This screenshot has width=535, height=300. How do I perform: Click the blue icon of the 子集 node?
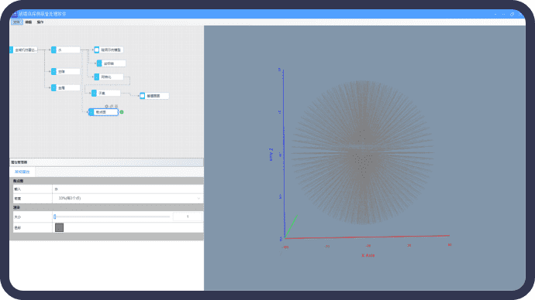tap(94, 93)
